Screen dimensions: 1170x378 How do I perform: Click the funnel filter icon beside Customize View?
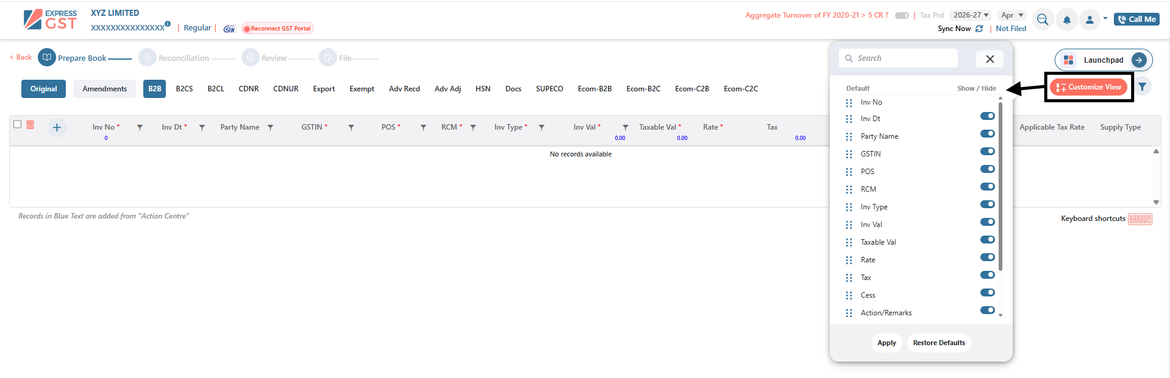(1142, 87)
